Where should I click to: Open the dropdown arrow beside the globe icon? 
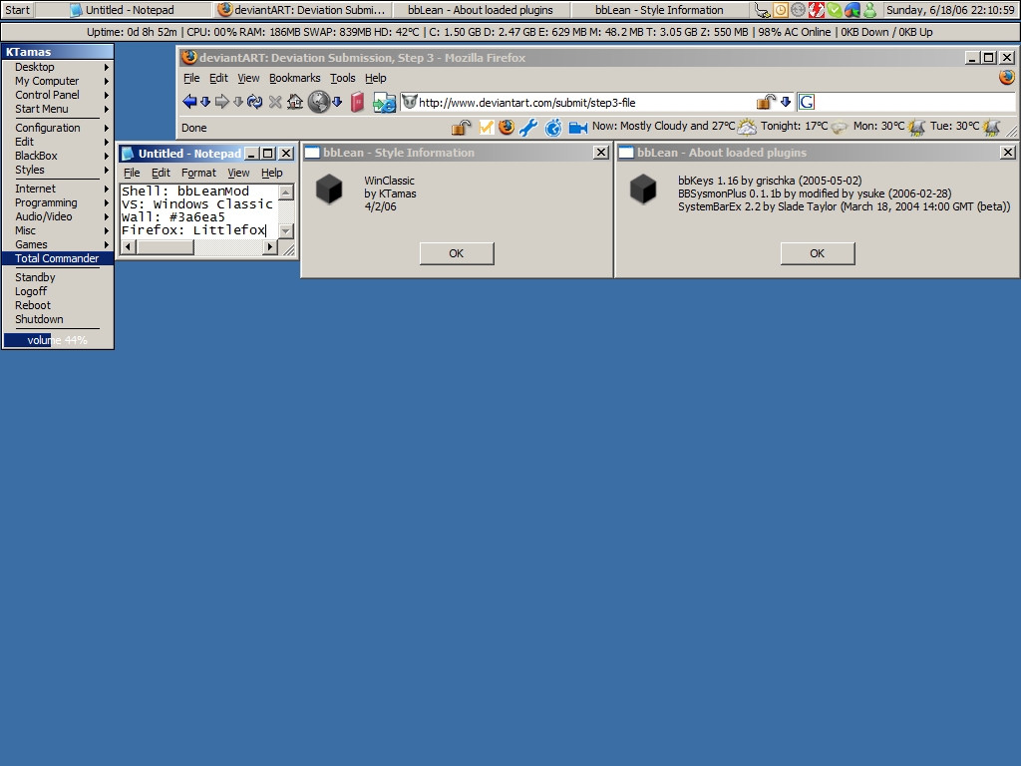pos(337,102)
